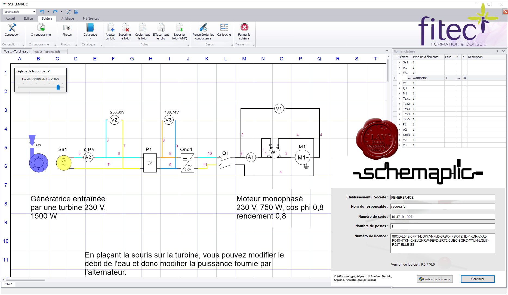
Task: Click the Etablissement / Société field
Action: 442,197
